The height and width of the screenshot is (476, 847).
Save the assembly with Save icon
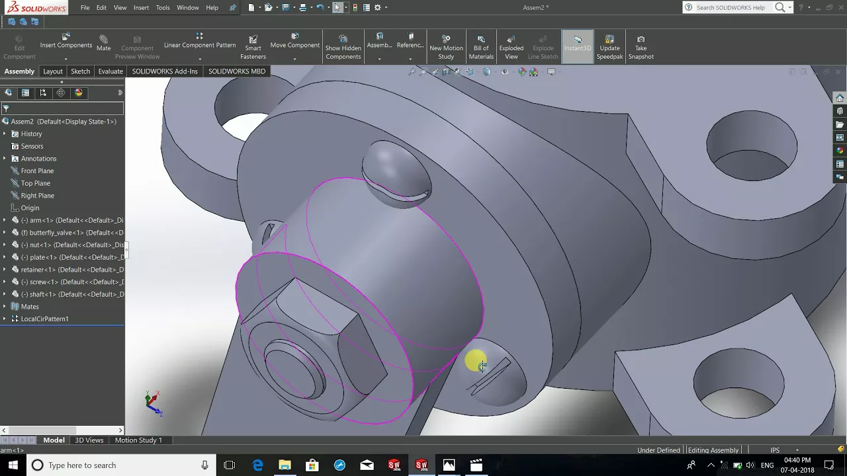pos(285,7)
